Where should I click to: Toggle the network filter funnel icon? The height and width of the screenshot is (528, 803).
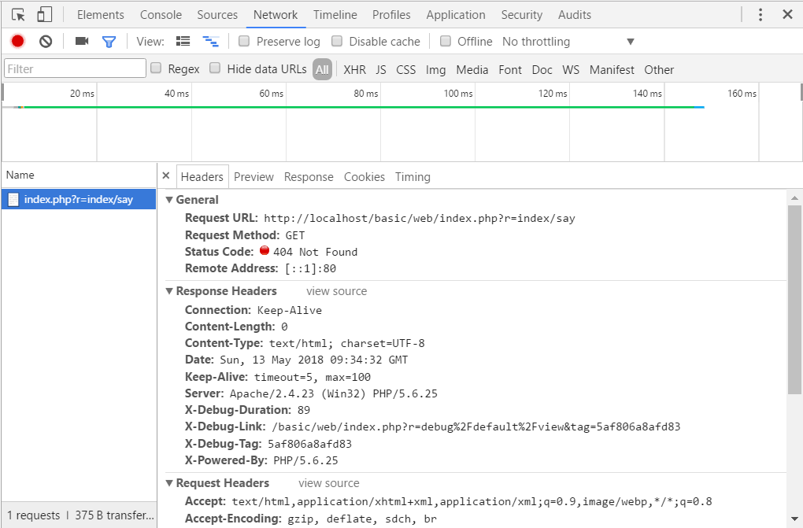[x=109, y=42]
